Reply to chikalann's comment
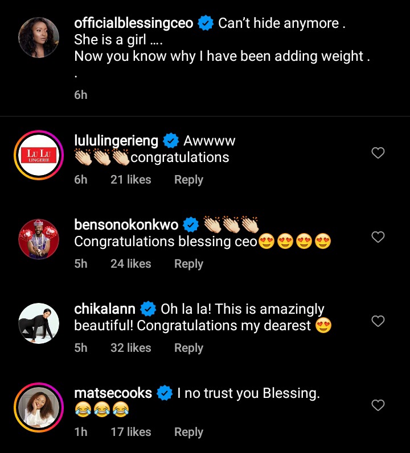The height and width of the screenshot is (453, 410). [x=188, y=348]
